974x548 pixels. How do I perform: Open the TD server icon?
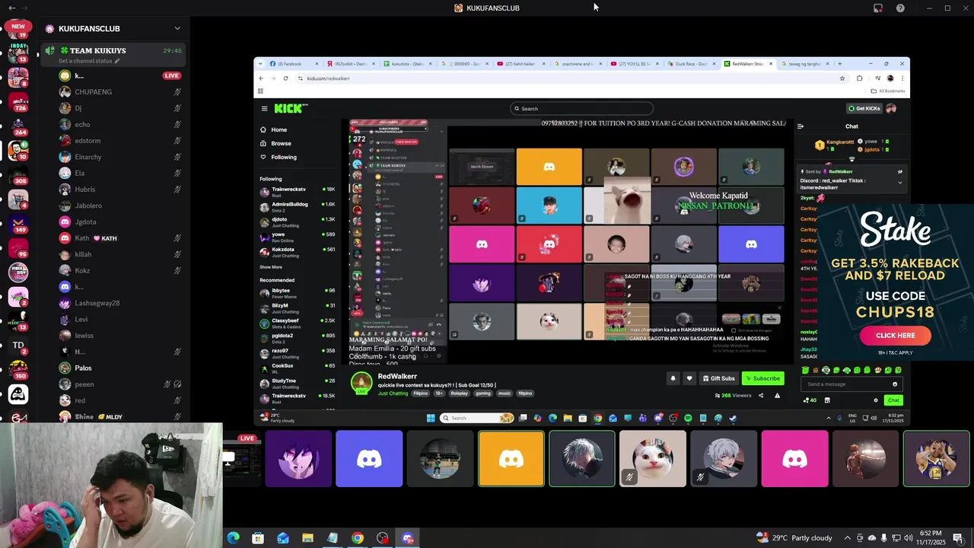pos(18,345)
